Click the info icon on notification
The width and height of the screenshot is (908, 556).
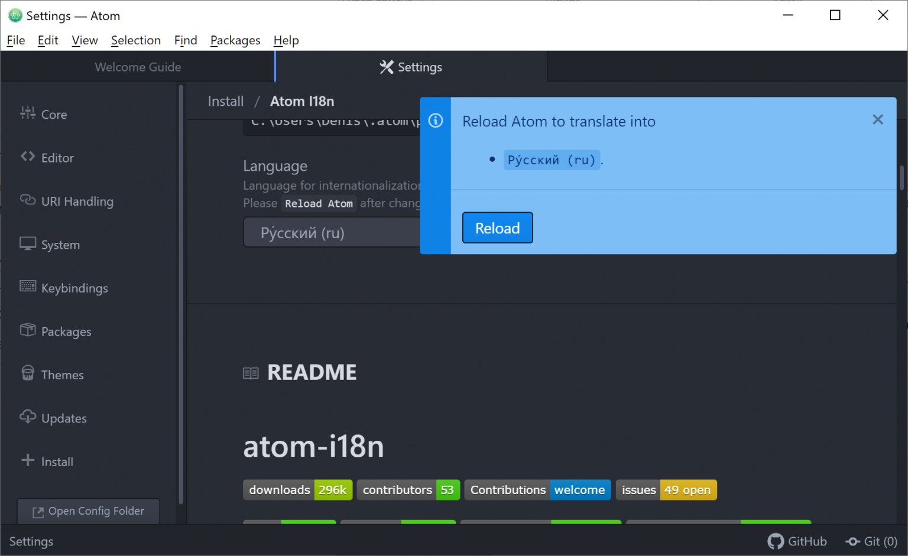click(x=436, y=121)
